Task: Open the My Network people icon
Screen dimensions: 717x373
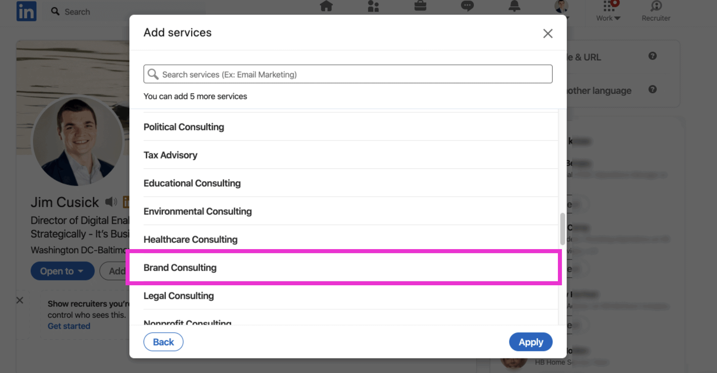Action: [x=373, y=6]
